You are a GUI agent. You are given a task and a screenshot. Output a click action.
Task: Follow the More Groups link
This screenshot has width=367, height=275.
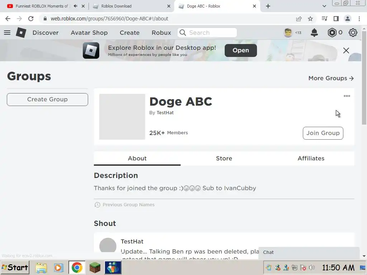[331, 78]
